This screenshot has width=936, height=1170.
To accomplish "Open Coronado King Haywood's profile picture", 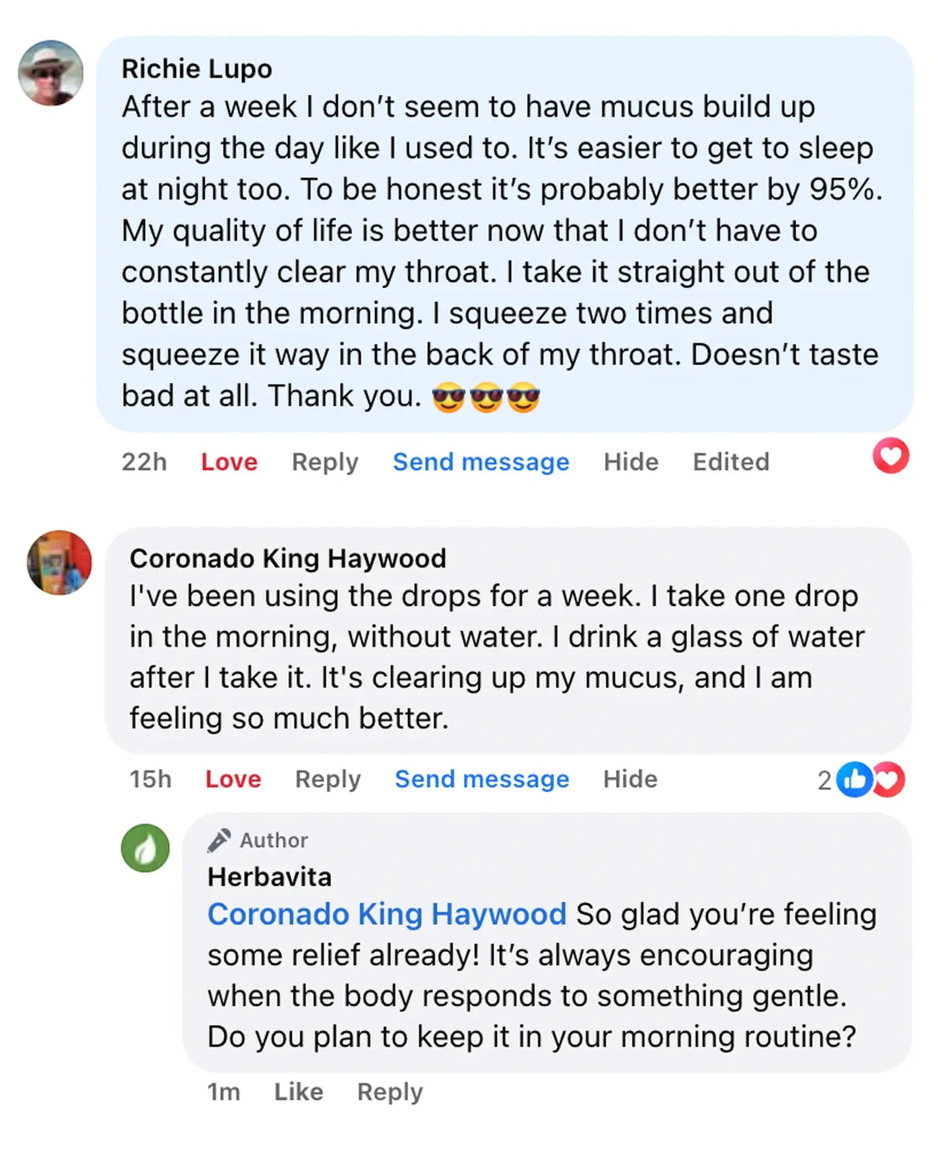I will tap(59, 563).
